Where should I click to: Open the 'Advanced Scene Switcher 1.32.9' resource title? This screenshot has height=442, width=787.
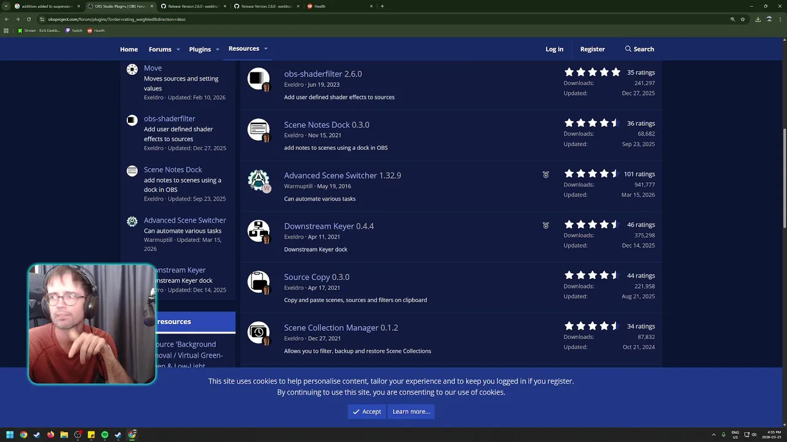(x=342, y=176)
